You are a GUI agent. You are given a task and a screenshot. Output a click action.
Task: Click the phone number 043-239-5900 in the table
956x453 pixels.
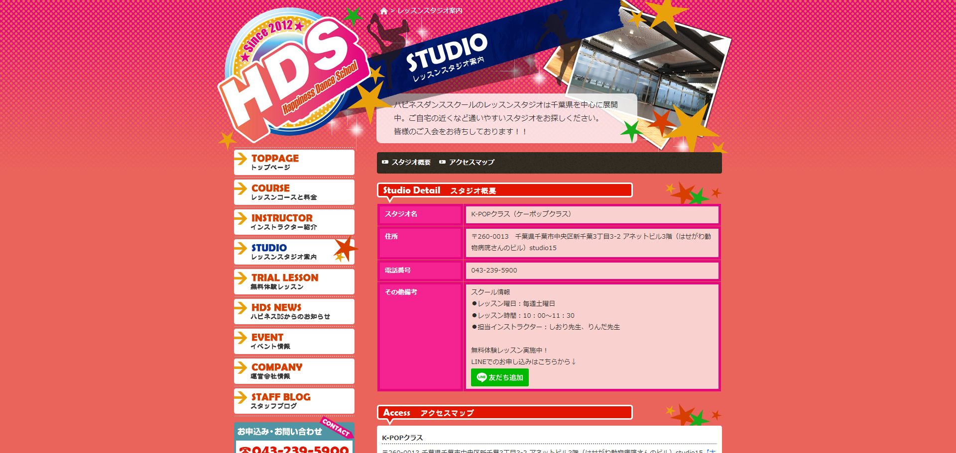(494, 271)
